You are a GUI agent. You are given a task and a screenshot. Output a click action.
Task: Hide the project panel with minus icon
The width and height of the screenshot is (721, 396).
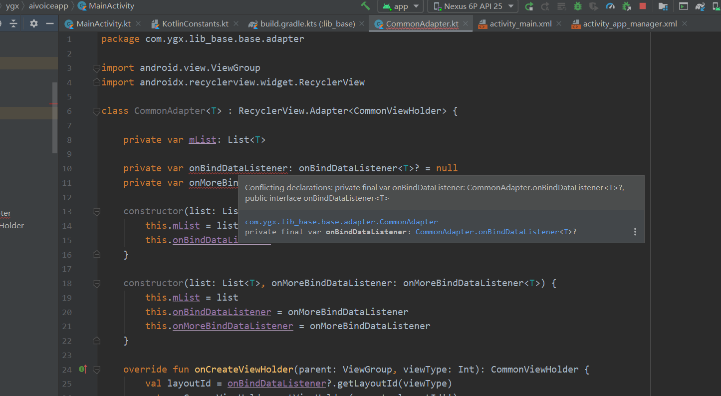[x=49, y=23]
